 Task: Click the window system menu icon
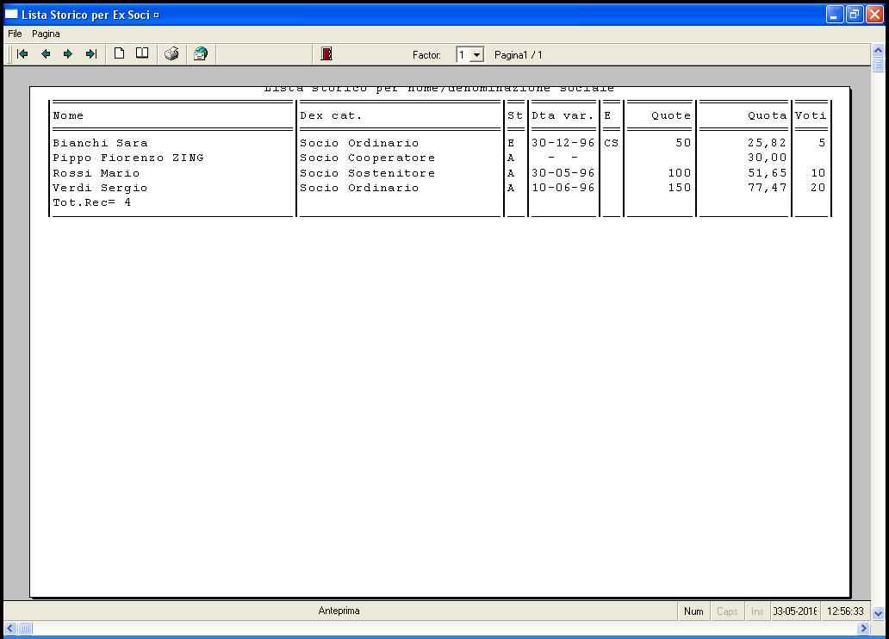(11, 14)
